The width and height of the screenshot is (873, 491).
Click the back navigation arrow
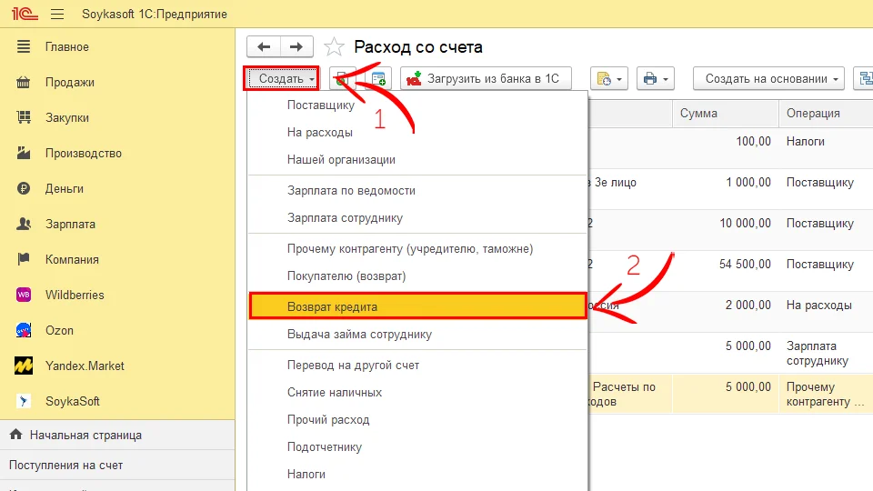point(264,47)
